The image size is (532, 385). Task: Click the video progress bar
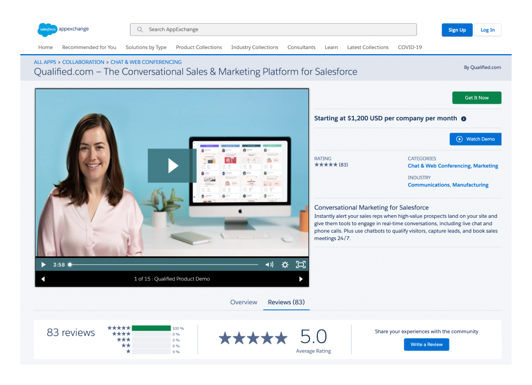[164, 265]
